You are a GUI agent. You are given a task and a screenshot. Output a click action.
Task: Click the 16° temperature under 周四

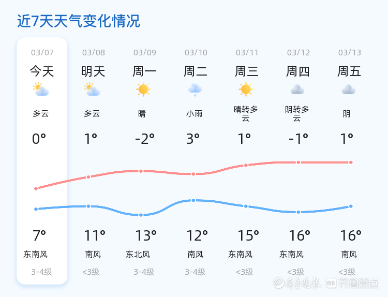(300, 236)
